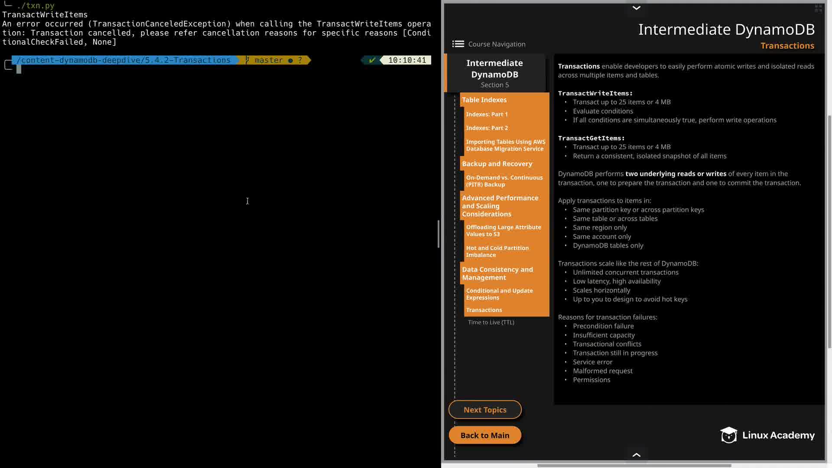Expand the Table Indexes section

click(484, 100)
